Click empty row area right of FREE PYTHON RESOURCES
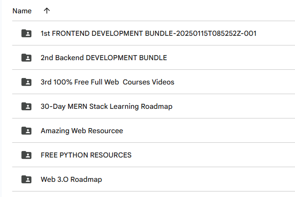295x197 pixels. (213, 155)
